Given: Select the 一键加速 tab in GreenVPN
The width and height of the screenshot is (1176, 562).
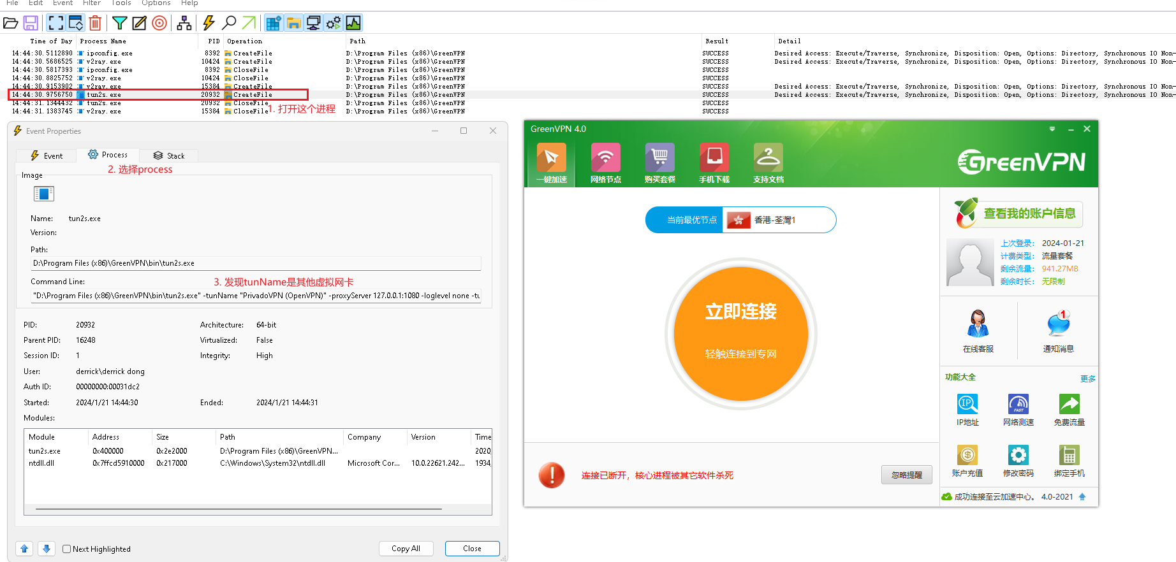Looking at the screenshot, I should click(x=551, y=164).
